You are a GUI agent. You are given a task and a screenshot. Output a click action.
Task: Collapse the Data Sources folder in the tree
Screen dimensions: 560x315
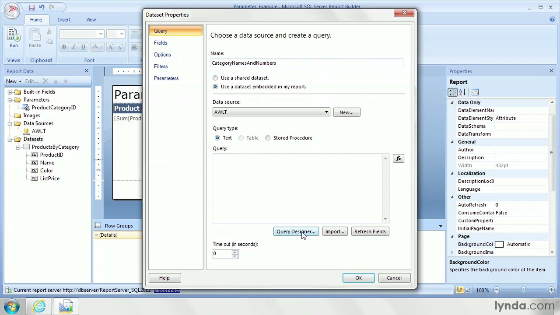(10, 123)
